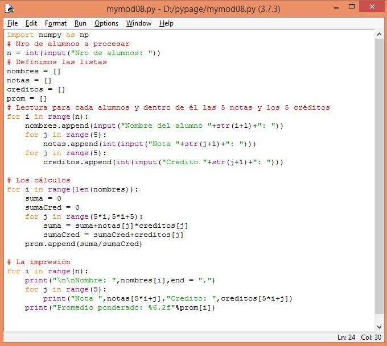Click the comment '# Definimos las listas'
This screenshot has height=346, width=387.
tap(57, 62)
